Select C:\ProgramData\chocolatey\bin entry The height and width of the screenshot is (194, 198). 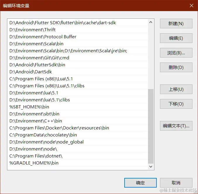(x=78, y=135)
